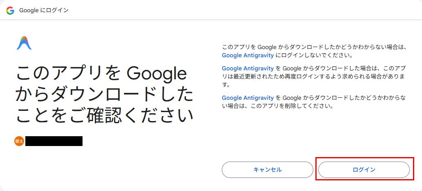
Task: Click the word "Google" in large heading
Action: coord(157,74)
